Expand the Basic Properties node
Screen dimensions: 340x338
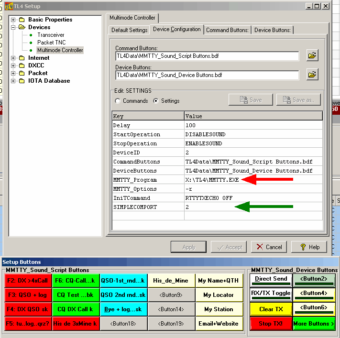click(x=13, y=20)
